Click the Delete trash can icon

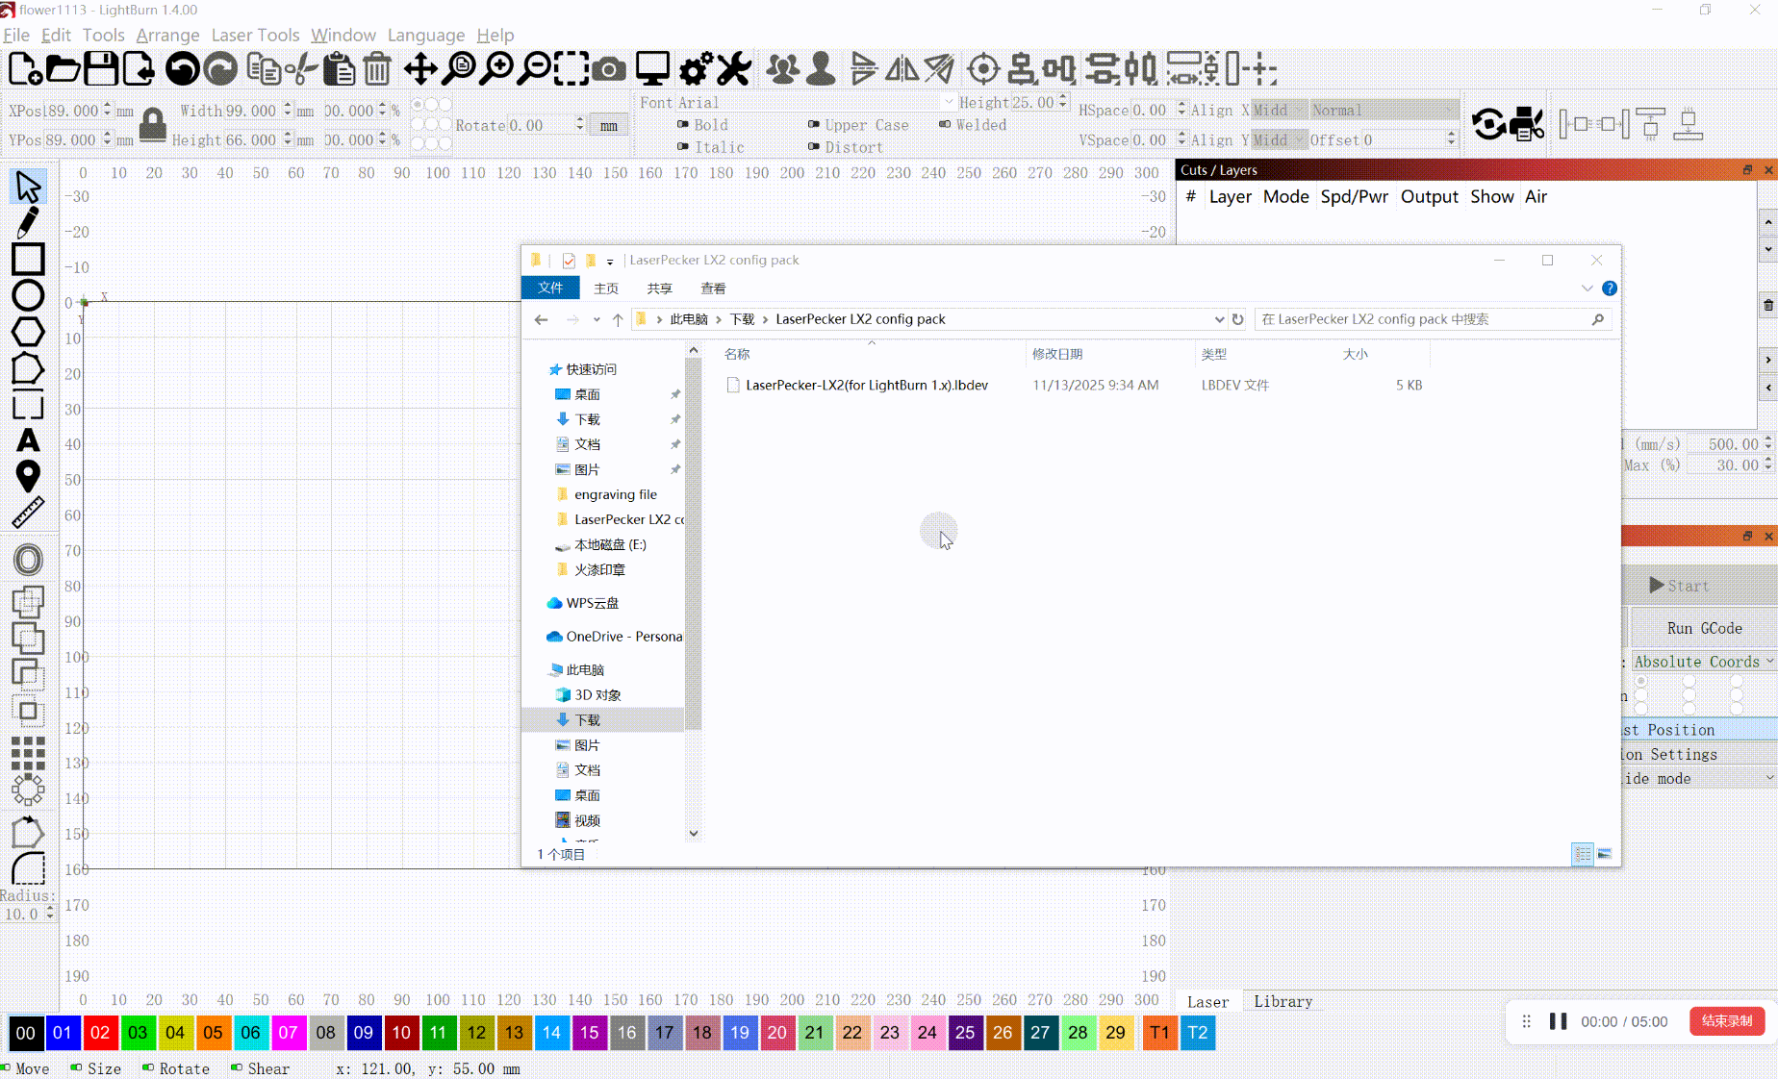[378, 69]
